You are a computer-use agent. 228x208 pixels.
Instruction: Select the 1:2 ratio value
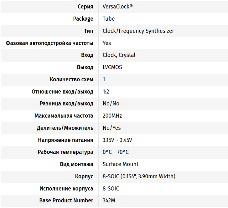(x=106, y=92)
